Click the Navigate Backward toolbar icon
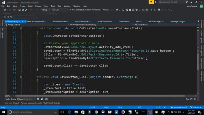204x115 pixels. point(5,10)
